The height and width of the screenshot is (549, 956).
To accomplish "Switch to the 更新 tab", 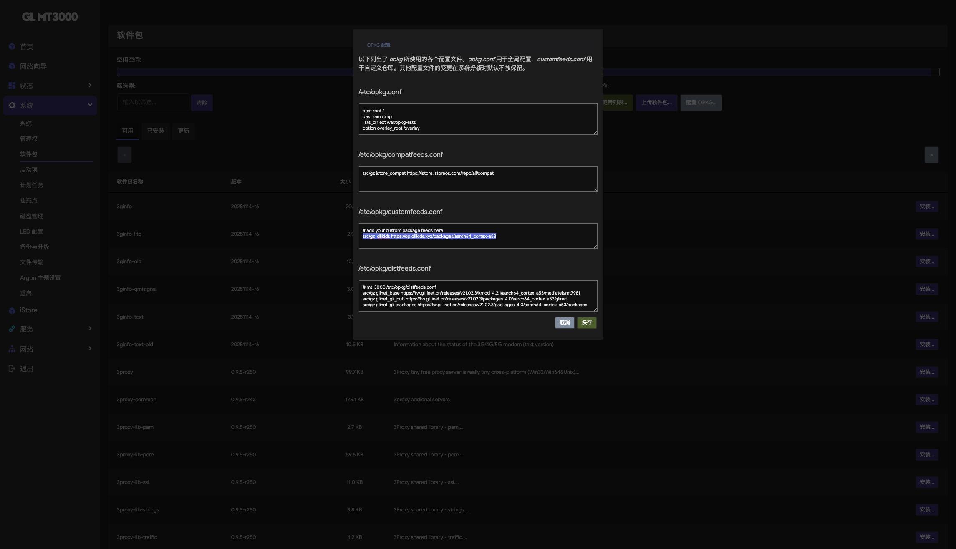I will pyautogui.click(x=183, y=131).
